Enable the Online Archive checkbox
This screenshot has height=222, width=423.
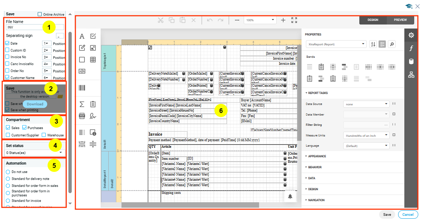40,14
